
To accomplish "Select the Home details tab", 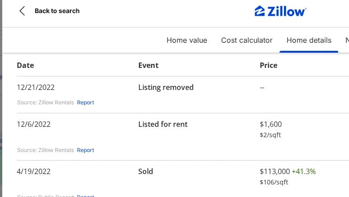I will 309,40.
